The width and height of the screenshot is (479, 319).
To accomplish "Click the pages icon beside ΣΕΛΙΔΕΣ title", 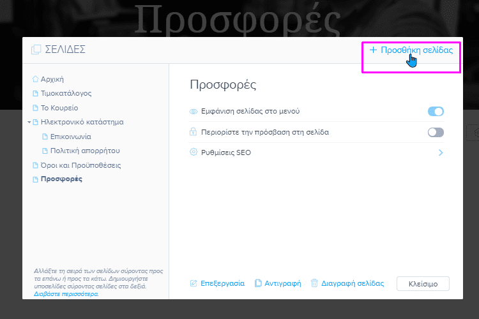I will pyautogui.click(x=36, y=50).
